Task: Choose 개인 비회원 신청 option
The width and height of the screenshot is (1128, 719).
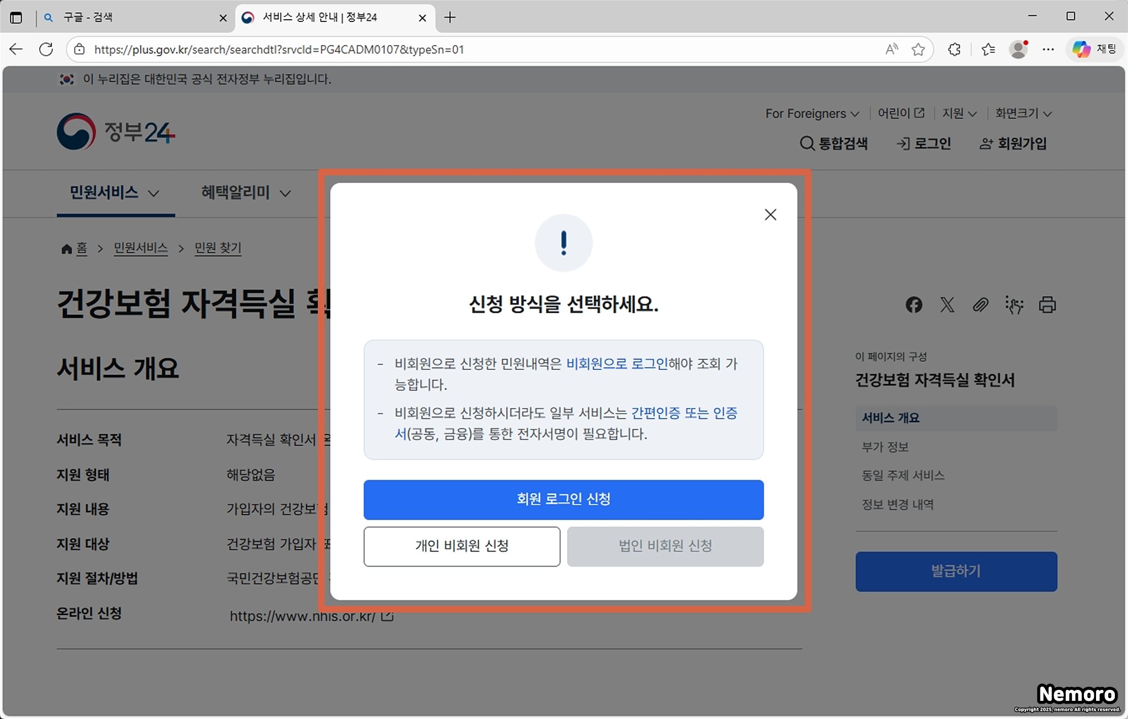Action: tap(462, 546)
